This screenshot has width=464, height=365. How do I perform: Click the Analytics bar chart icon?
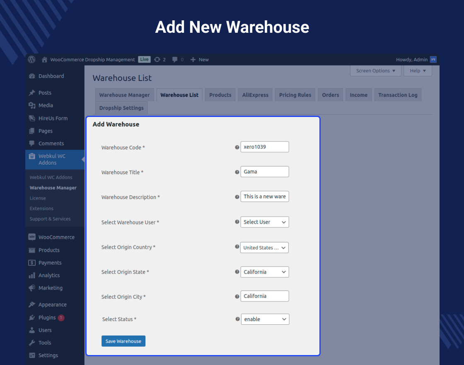click(32, 275)
